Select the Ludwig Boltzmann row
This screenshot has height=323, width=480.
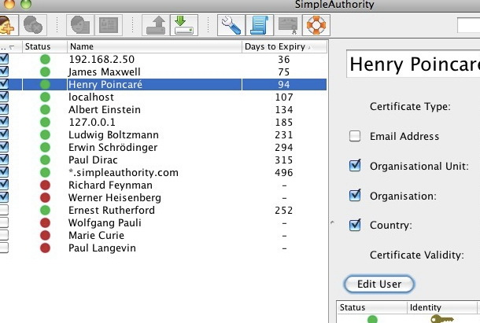[x=164, y=134]
